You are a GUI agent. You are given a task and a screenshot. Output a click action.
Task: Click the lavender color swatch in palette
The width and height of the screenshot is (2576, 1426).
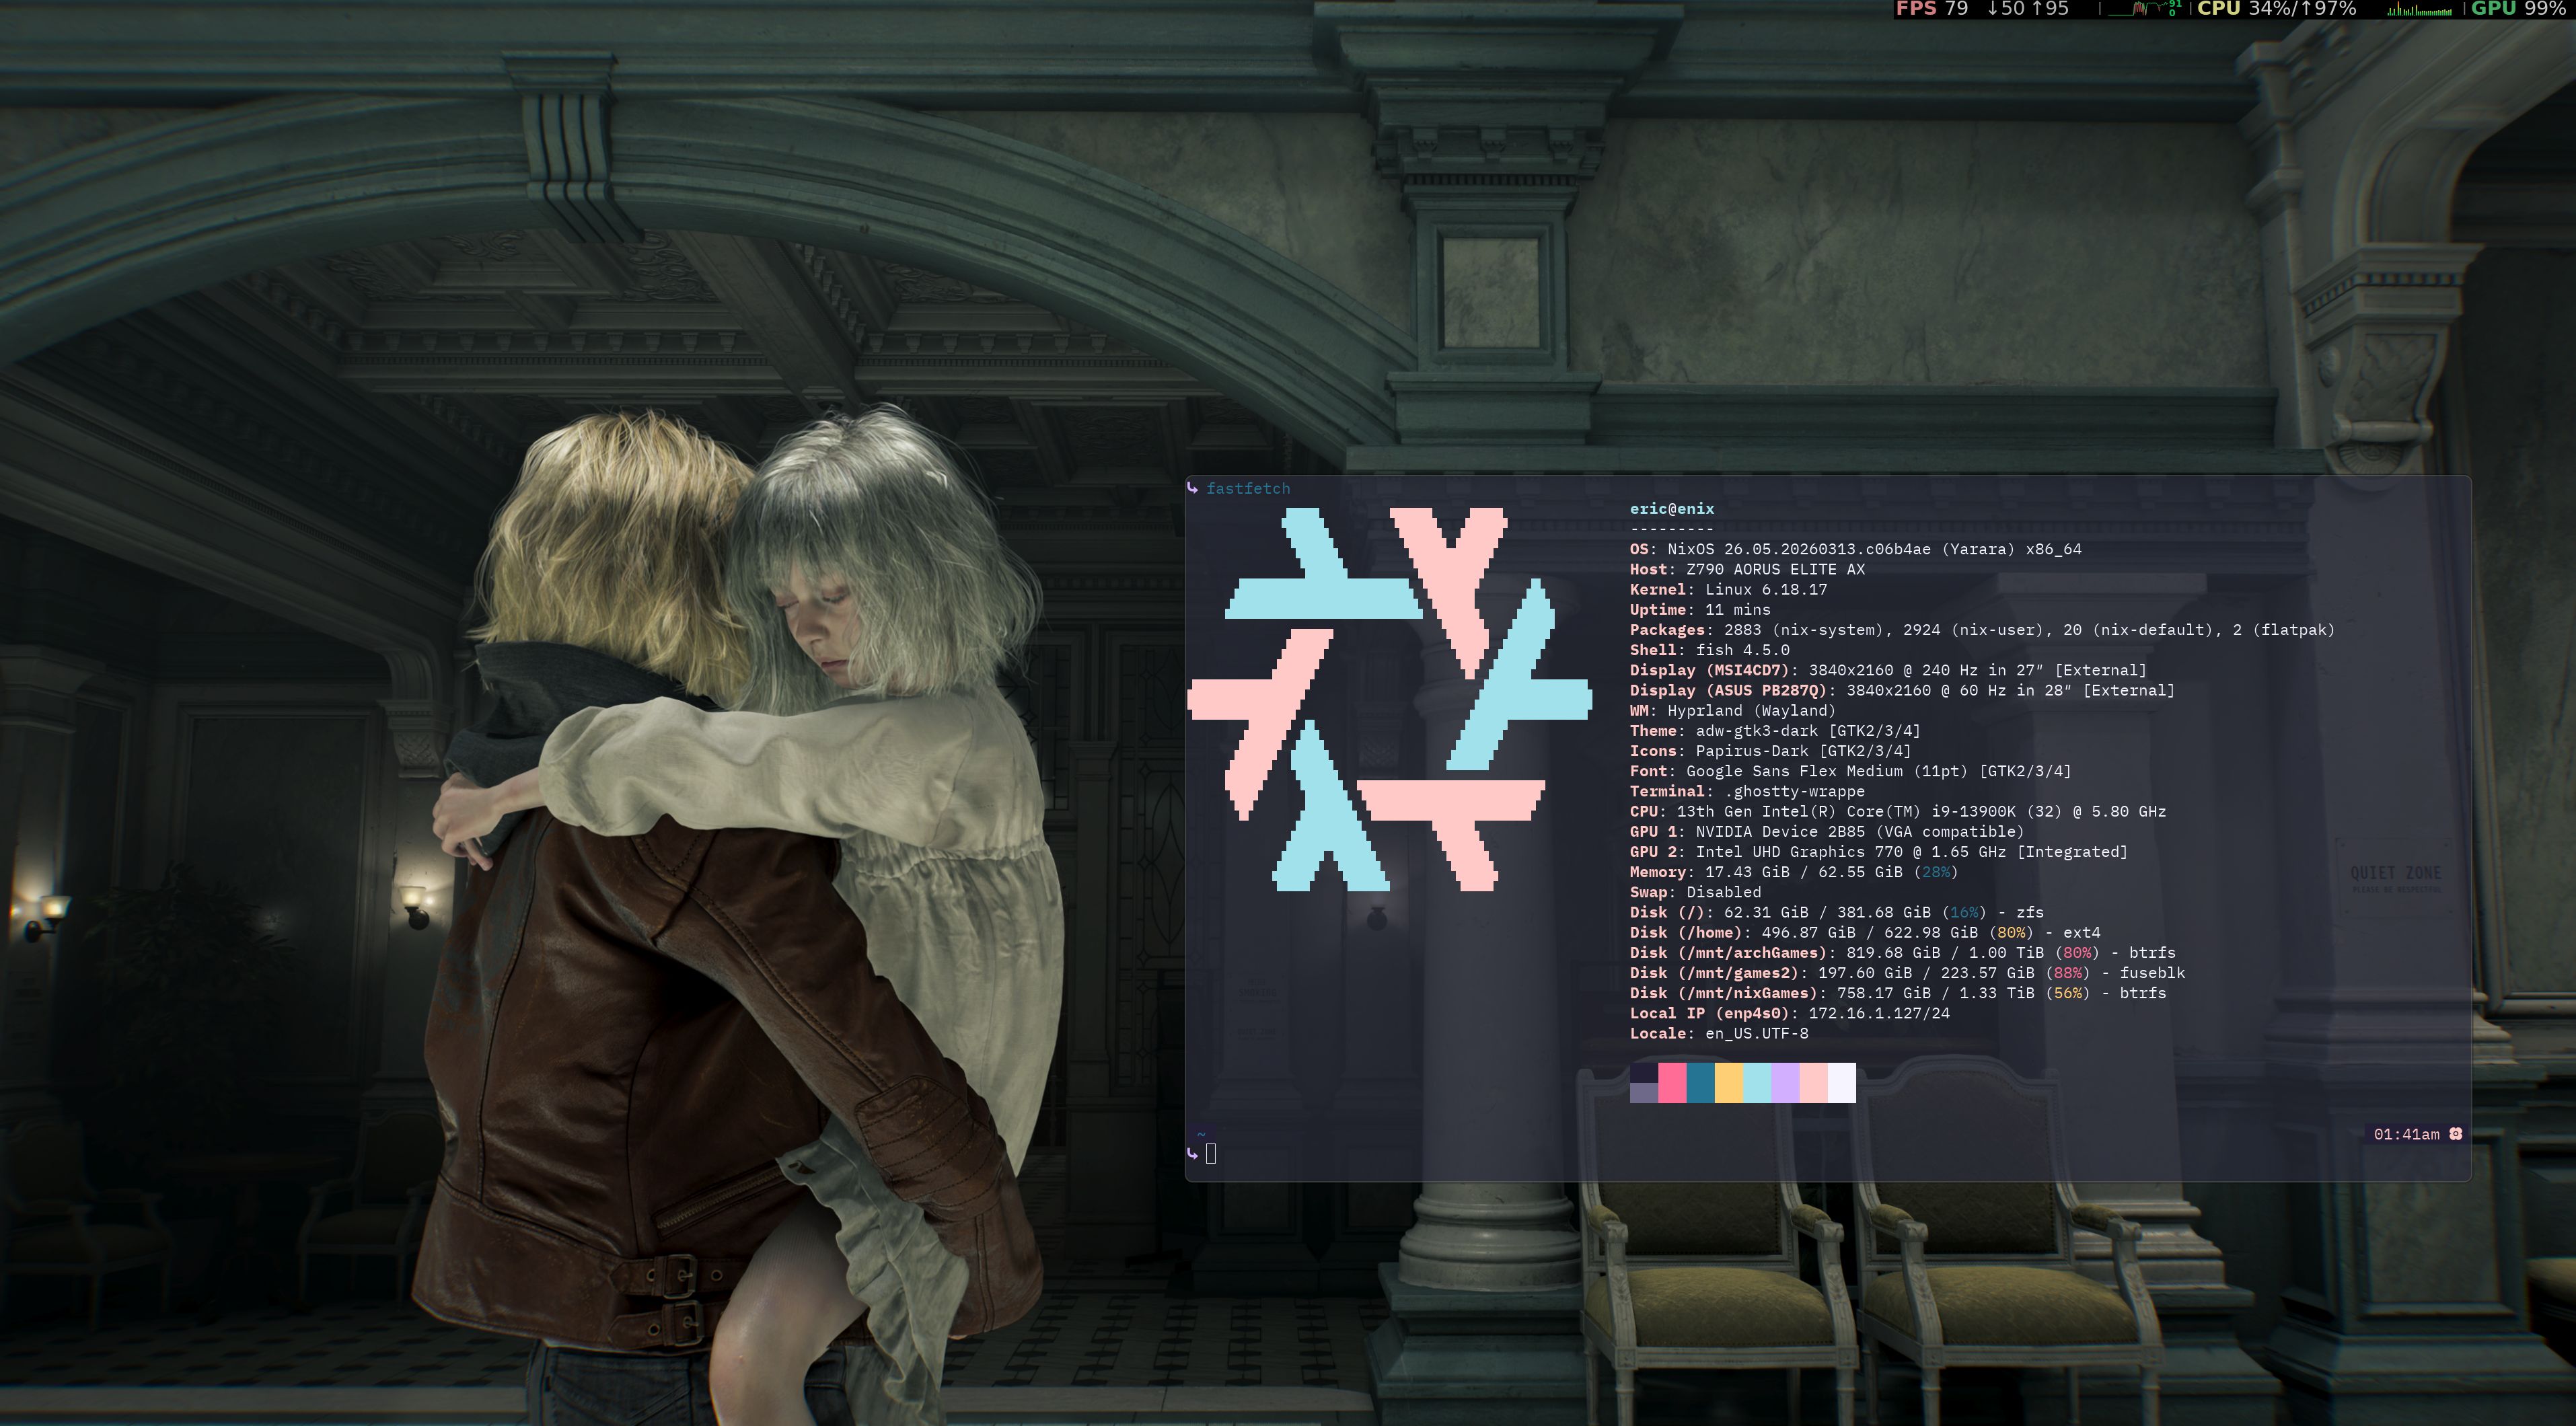1785,1082
